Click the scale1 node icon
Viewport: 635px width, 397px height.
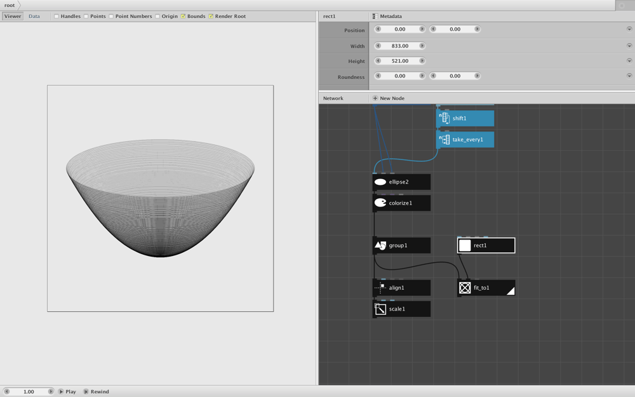point(380,309)
